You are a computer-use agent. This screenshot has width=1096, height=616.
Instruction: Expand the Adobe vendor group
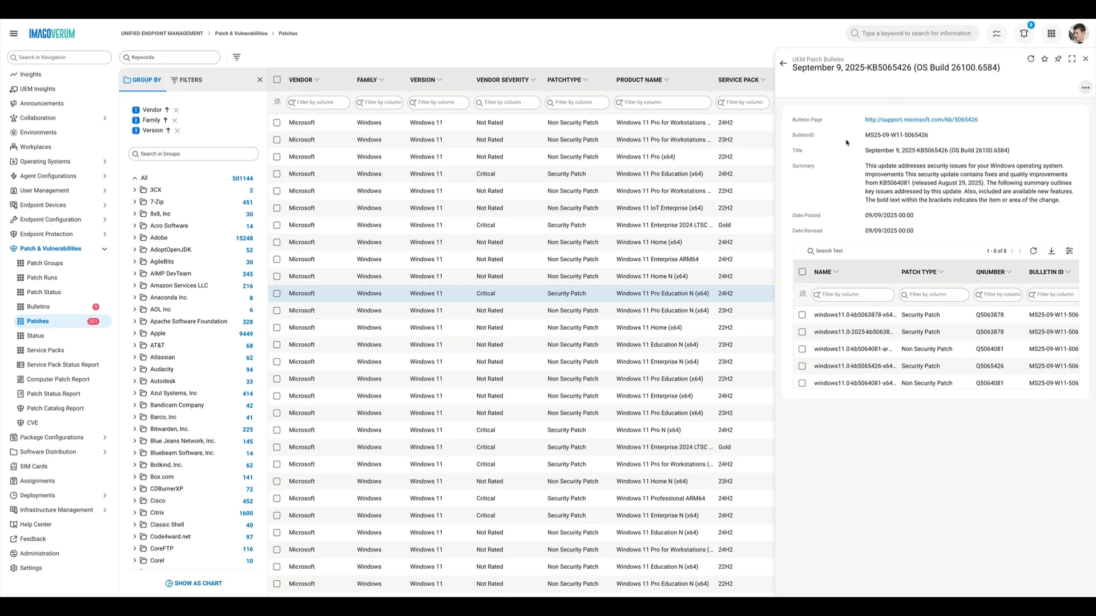point(135,238)
